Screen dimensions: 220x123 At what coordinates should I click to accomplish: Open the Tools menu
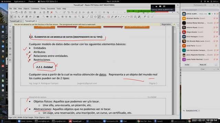[59, 9]
